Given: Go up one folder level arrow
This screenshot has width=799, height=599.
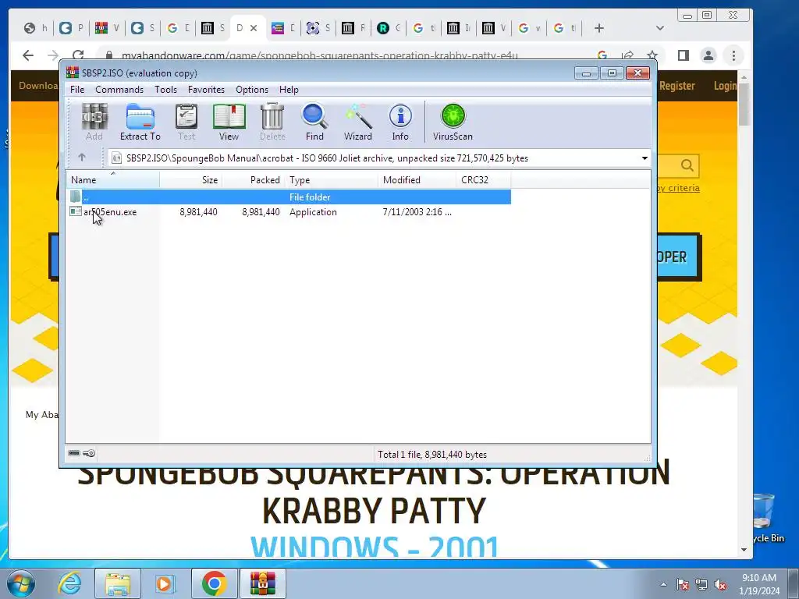Looking at the screenshot, I should pyautogui.click(x=82, y=158).
